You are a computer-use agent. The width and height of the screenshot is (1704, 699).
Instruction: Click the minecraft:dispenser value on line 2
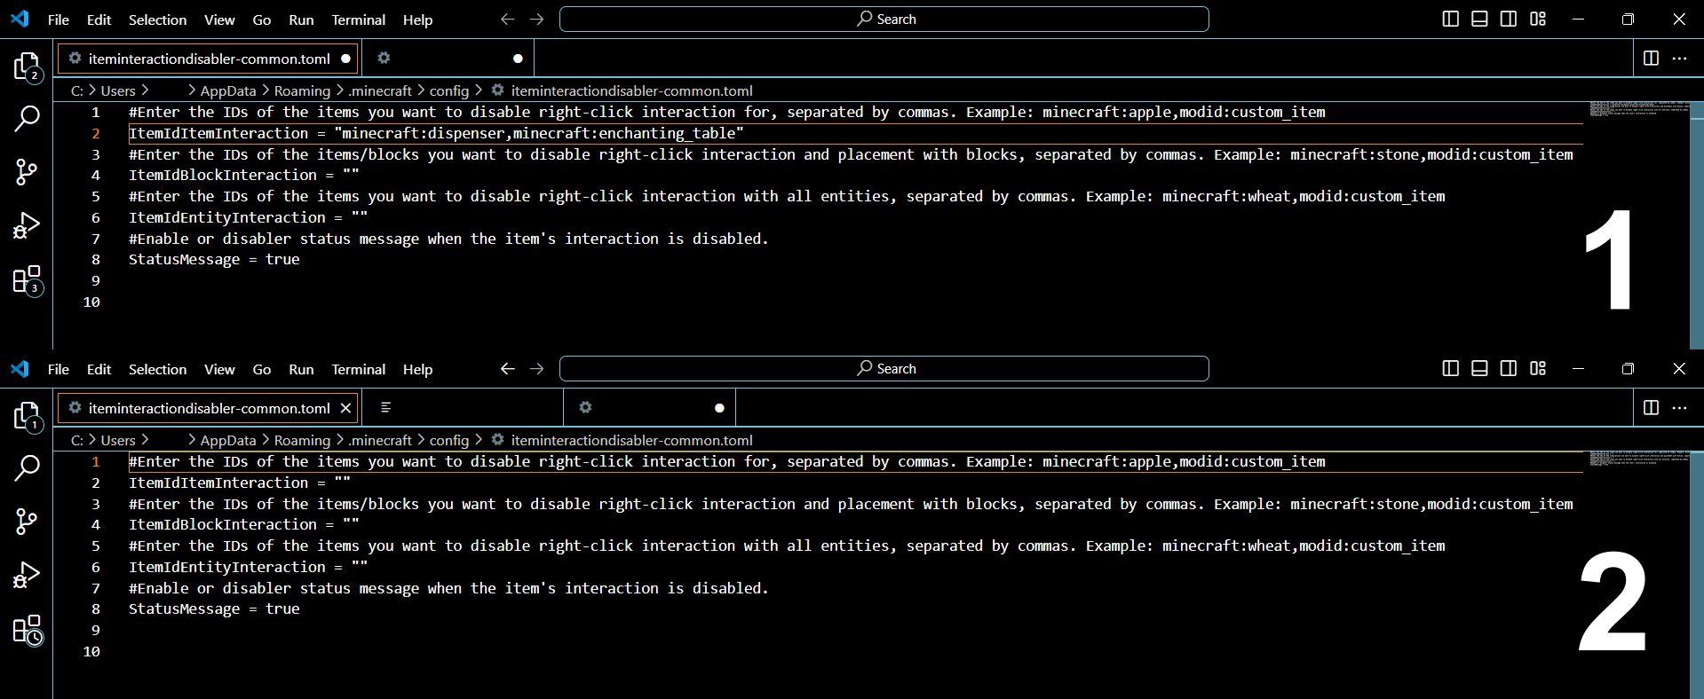pyautogui.click(x=424, y=133)
